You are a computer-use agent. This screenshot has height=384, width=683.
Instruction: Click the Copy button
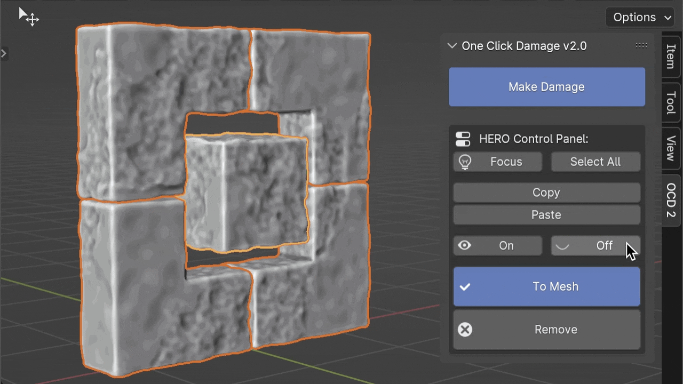pos(546,193)
